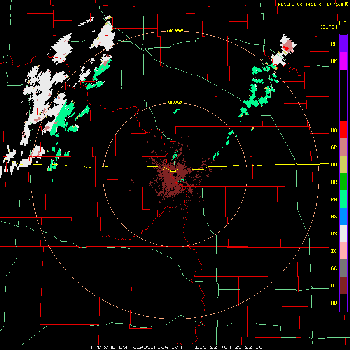Click the HR legend label

pos(334,182)
